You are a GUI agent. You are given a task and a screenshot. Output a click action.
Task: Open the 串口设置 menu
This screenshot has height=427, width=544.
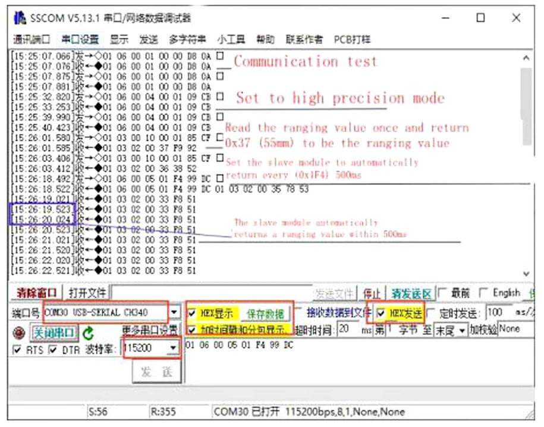pyautogui.click(x=80, y=40)
